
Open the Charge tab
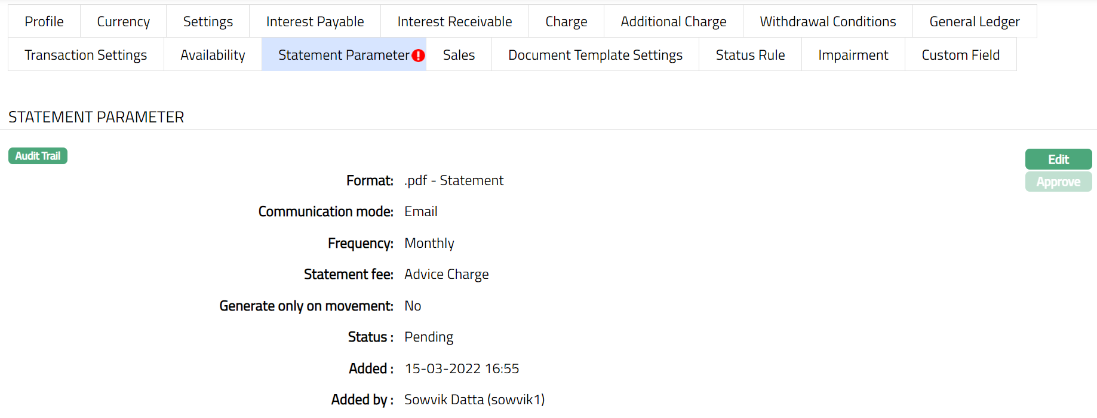[x=566, y=21]
